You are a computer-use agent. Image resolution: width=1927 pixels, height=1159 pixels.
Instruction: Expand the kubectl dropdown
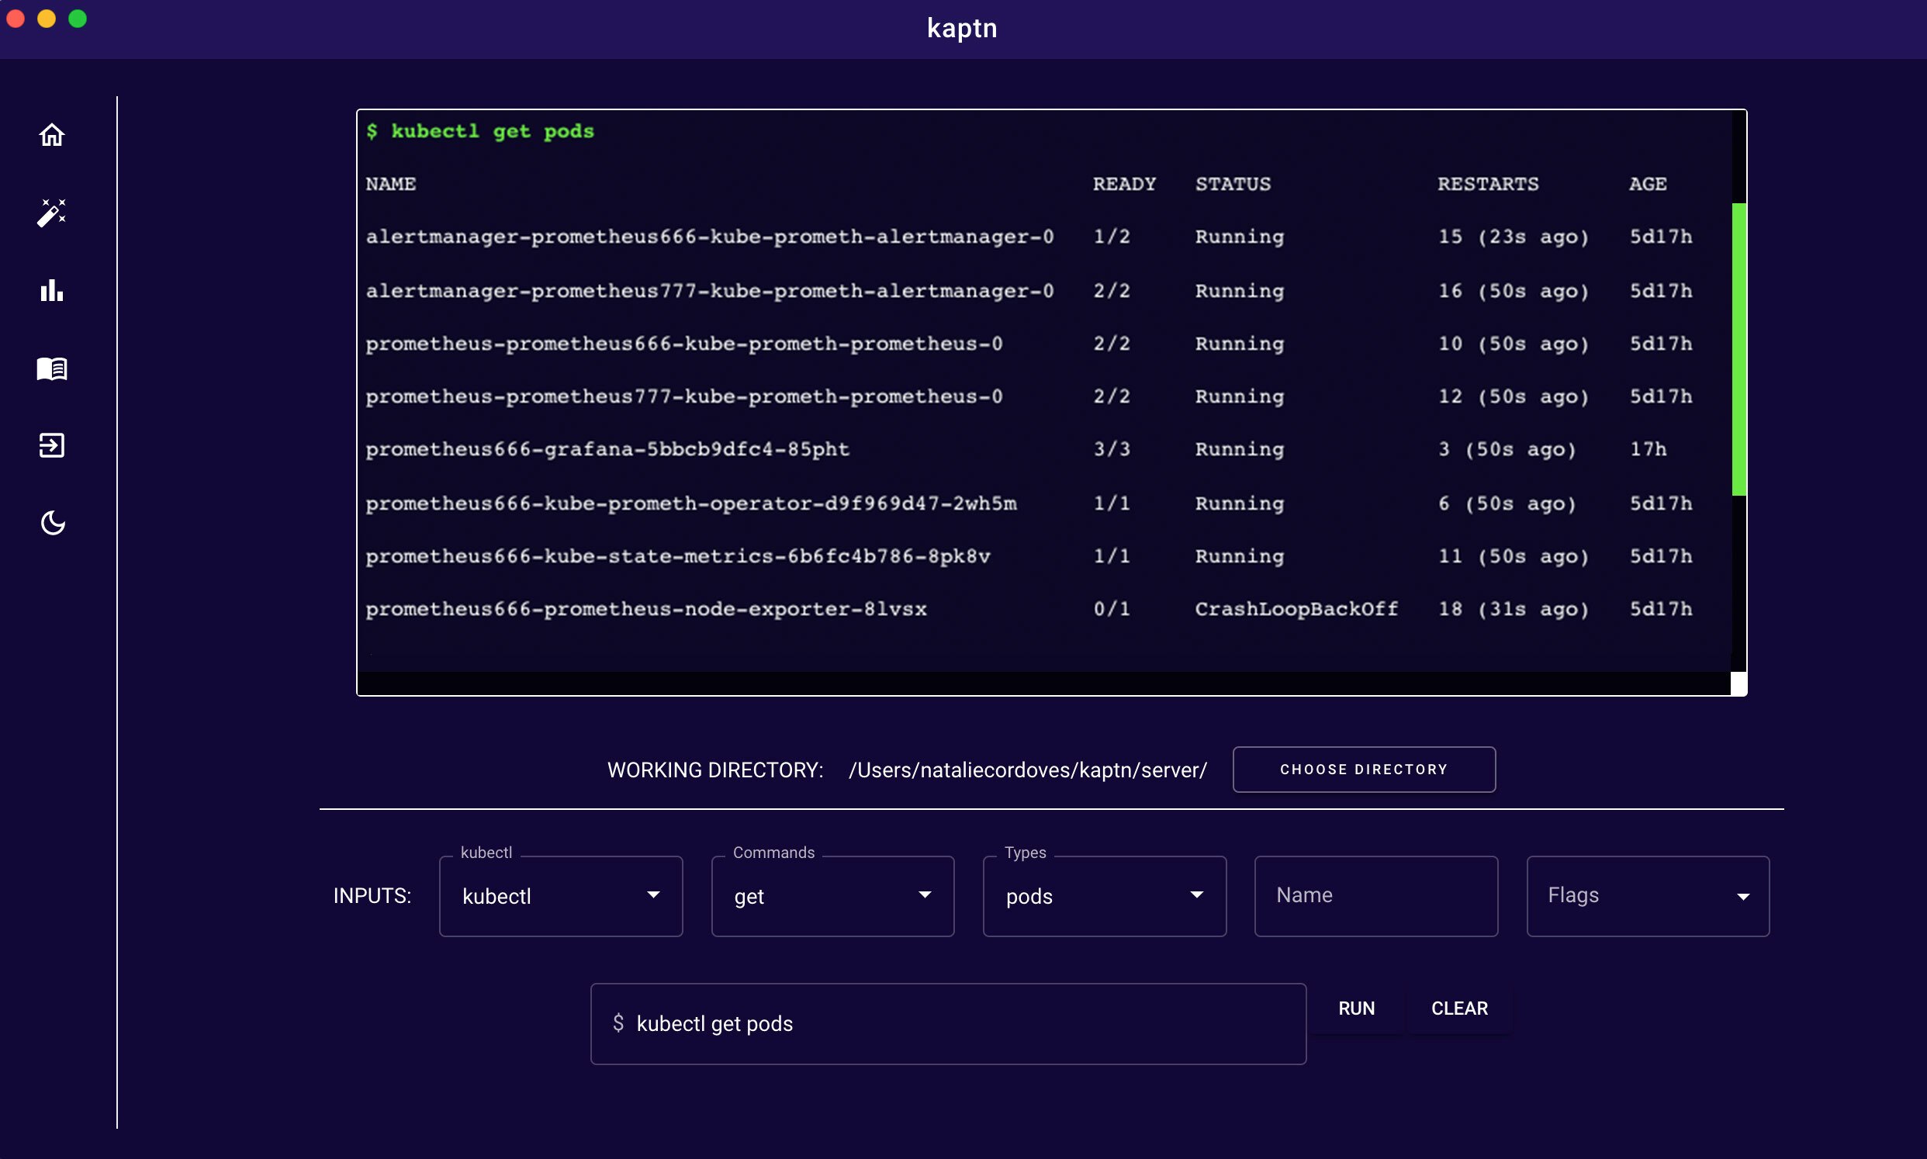click(561, 896)
